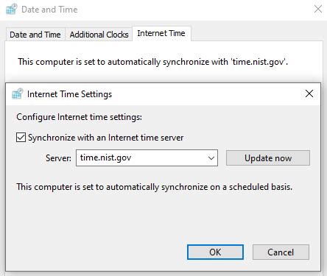Image resolution: width=327 pixels, height=276 pixels.
Task: Click the synchronize with time.nist.gov status text
Action: coord(153,62)
